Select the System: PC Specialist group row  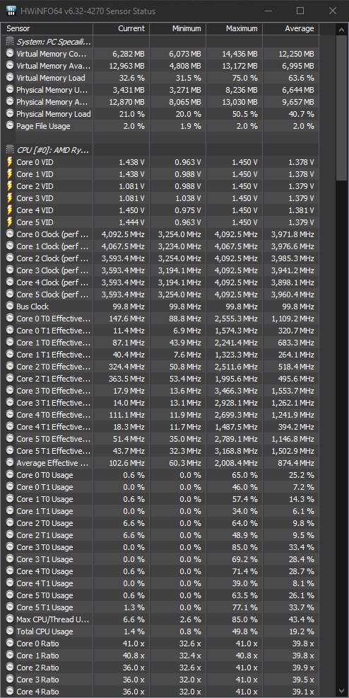pos(161,42)
